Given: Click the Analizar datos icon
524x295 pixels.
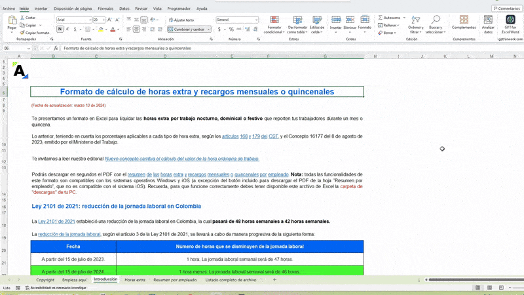Looking at the screenshot, I should coord(488,25).
